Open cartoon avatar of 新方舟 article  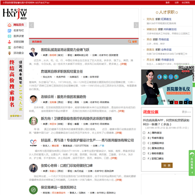tap(34, 121)
